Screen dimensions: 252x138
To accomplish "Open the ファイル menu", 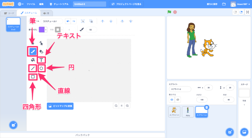I will click(x=31, y=4).
